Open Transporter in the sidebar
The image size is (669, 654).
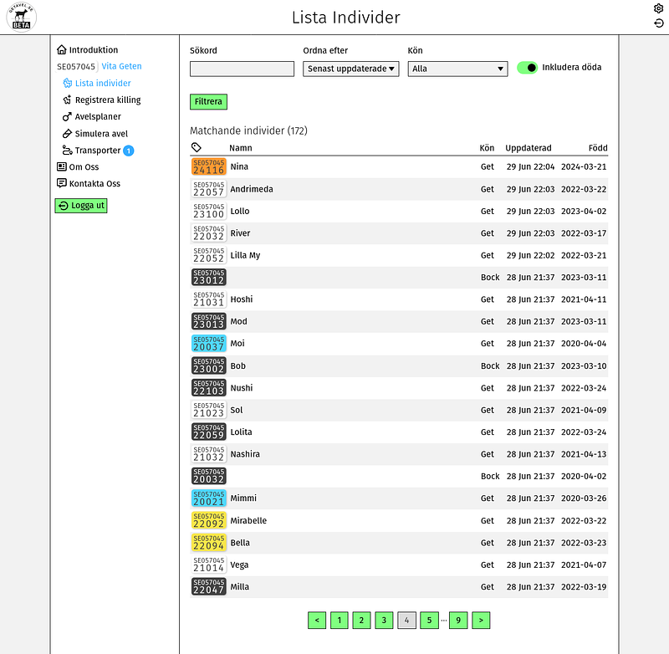[x=98, y=151]
